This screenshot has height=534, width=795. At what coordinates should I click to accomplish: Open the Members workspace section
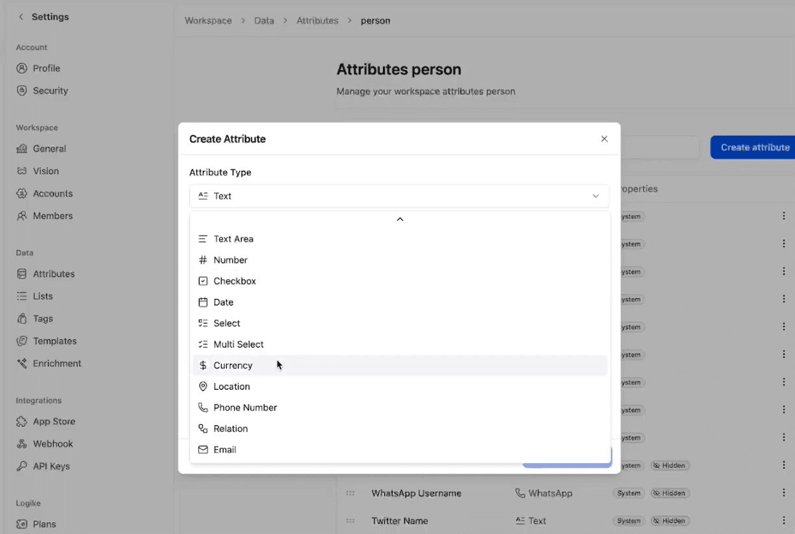tap(52, 216)
